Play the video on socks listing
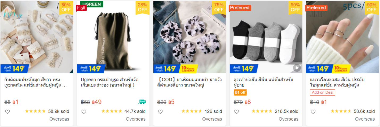The image size is (380, 127). click(x=297, y=68)
